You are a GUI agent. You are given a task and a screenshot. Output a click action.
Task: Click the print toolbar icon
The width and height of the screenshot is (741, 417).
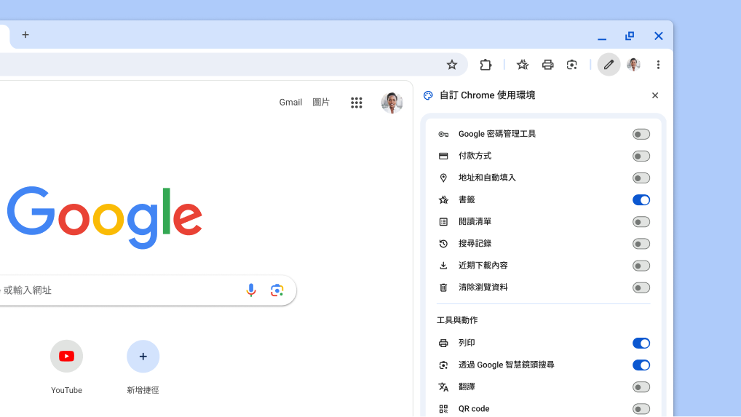(x=547, y=65)
